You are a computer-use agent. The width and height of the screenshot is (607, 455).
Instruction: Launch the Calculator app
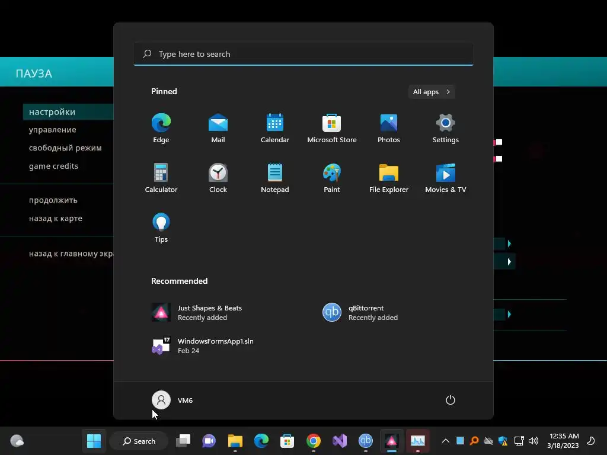[161, 178]
